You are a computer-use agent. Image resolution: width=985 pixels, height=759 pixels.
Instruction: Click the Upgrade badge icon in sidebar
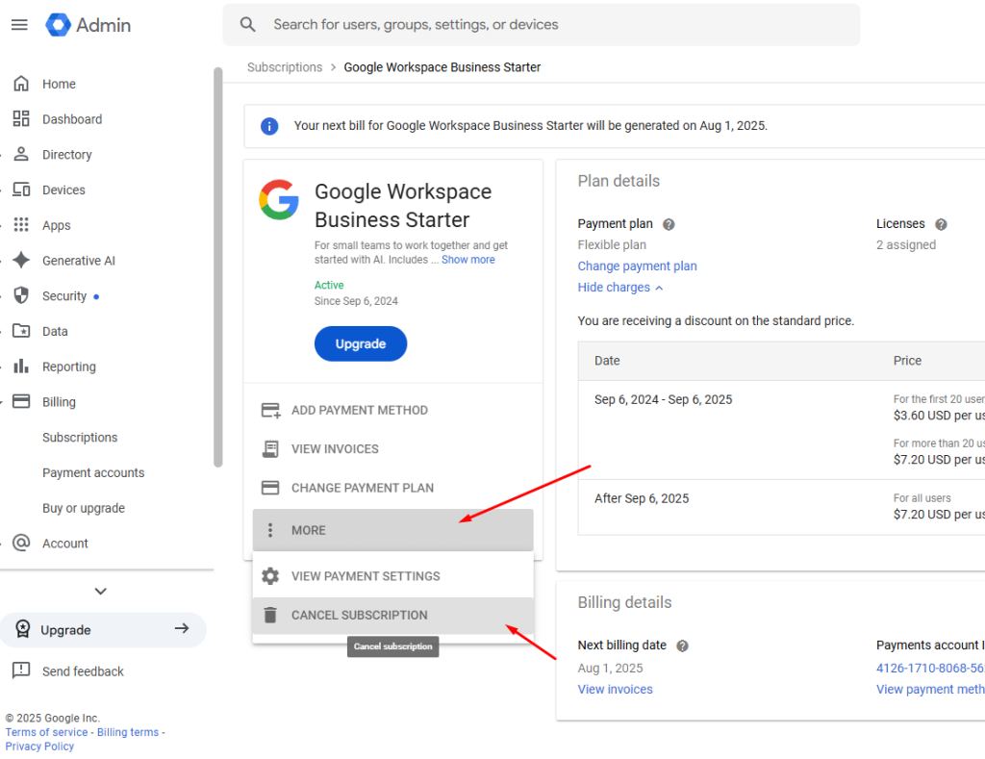click(x=23, y=629)
